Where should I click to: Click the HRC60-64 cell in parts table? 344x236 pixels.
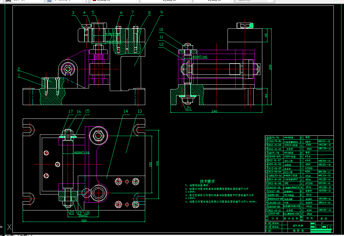(325, 203)
